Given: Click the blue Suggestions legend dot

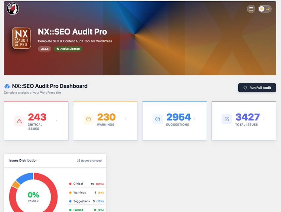Looking at the screenshot, I should (70, 201).
